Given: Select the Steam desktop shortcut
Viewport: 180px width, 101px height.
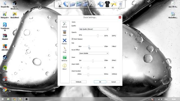Looking at the screenshot, I should click(5, 58).
